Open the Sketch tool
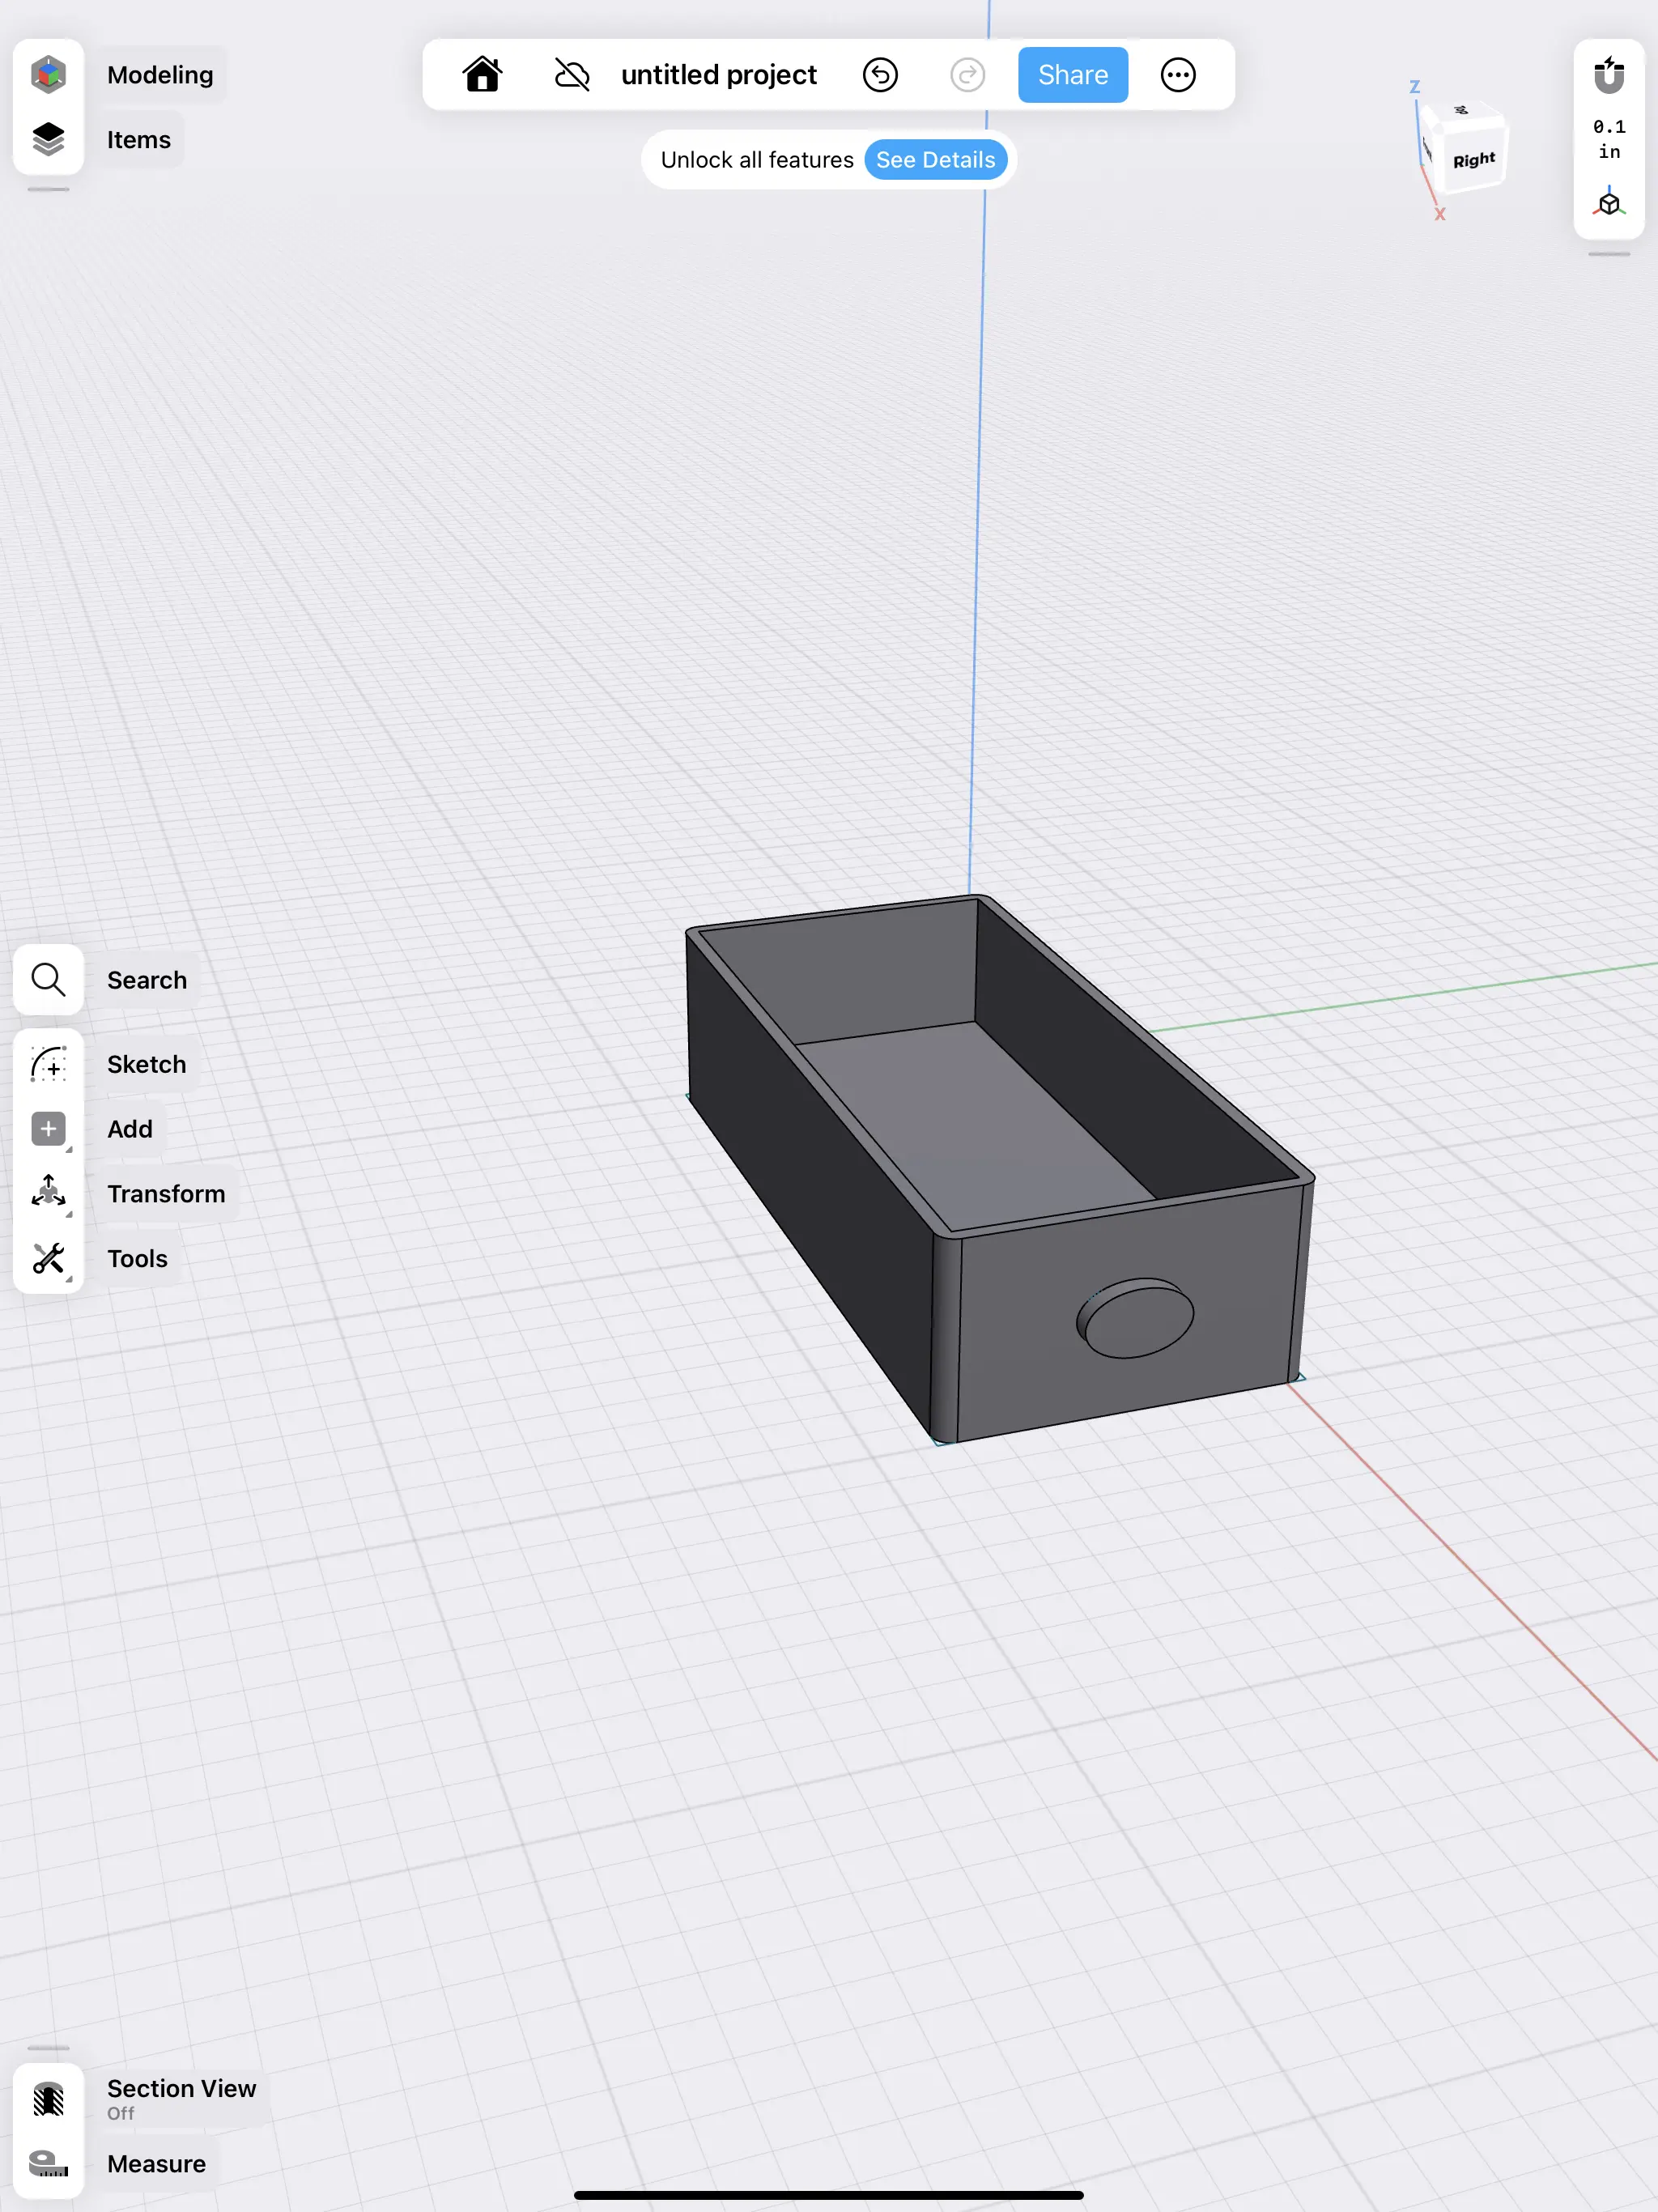 (48, 1063)
